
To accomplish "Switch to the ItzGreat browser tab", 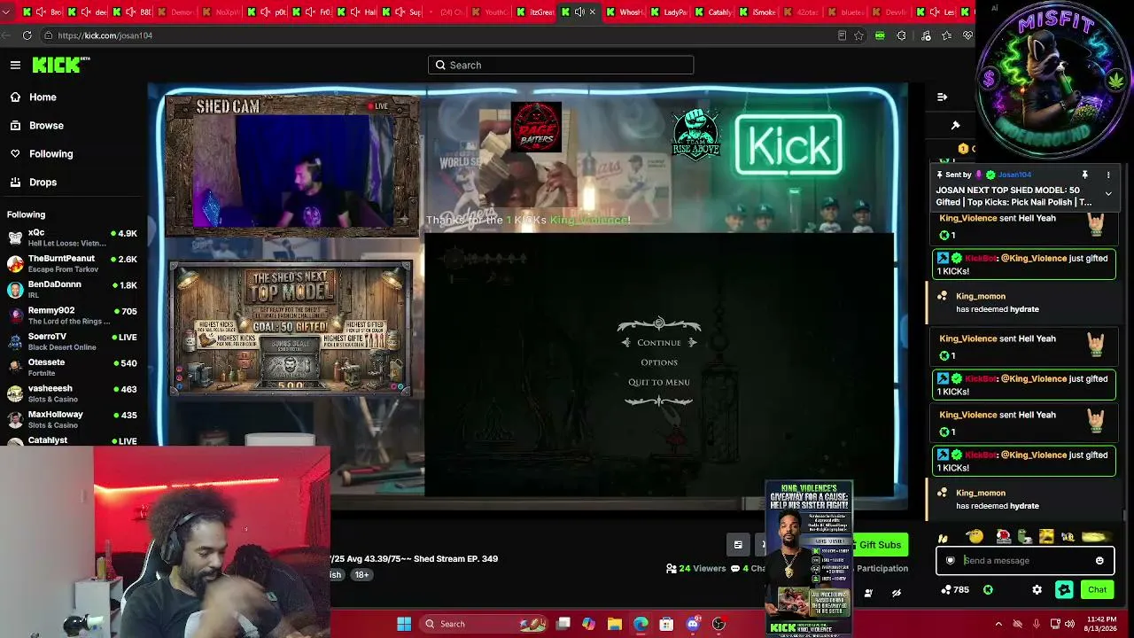I will [x=535, y=12].
